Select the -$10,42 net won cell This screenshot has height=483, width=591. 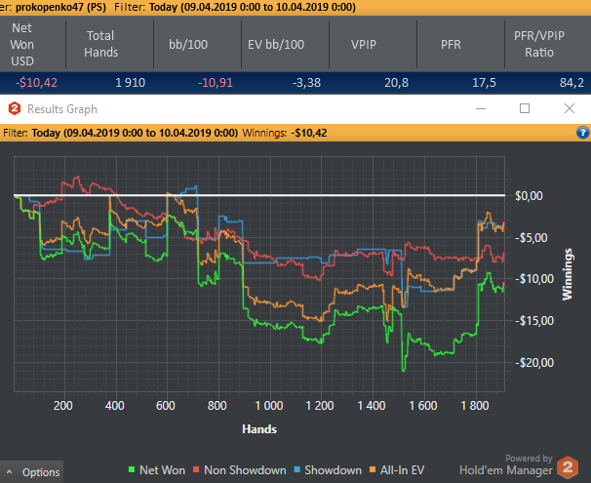point(36,83)
